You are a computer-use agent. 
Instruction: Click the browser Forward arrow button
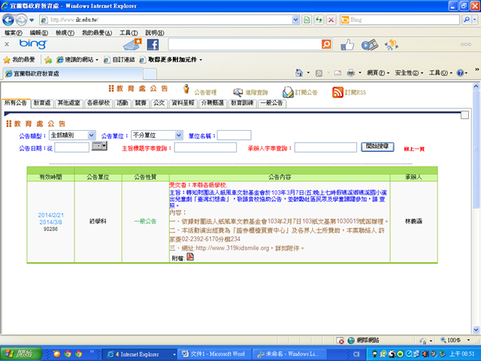click(21, 20)
